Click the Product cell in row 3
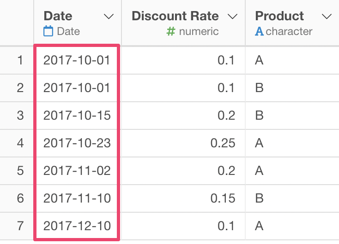 292,115
